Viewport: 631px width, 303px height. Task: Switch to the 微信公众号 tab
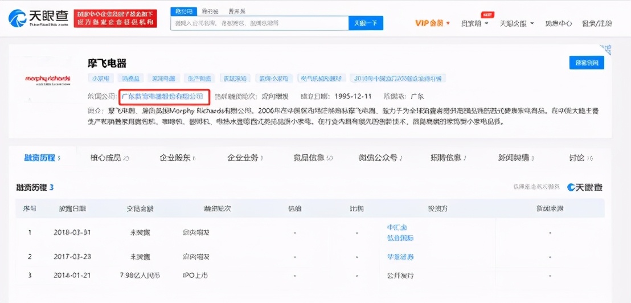pyautogui.click(x=380, y=158)
